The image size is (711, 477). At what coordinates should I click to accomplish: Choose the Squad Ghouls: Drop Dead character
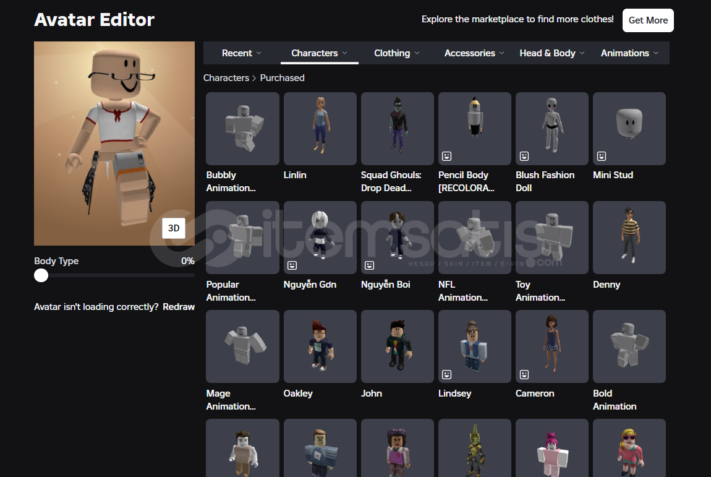[x=397, y=129]
